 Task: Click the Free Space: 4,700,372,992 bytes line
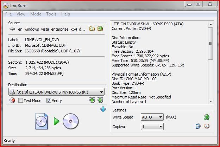[x=140, y=56]
